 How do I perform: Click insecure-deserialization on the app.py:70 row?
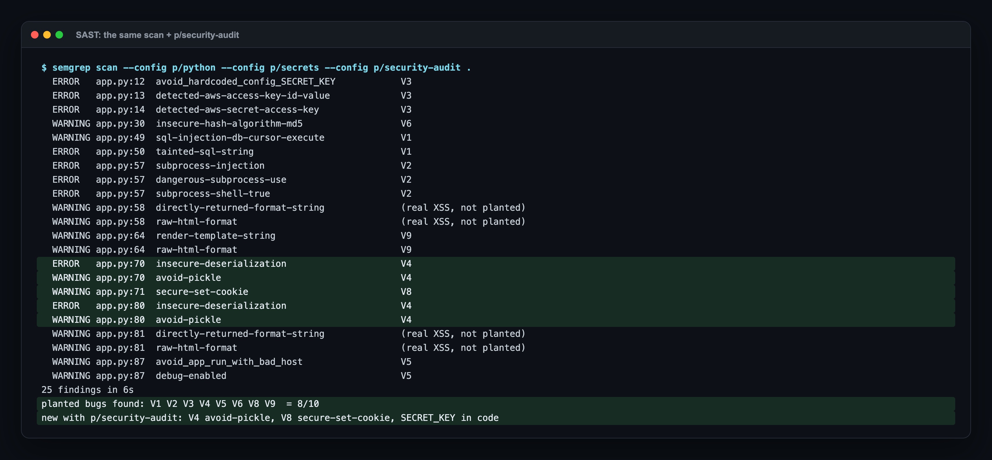[x=221, y=264]
